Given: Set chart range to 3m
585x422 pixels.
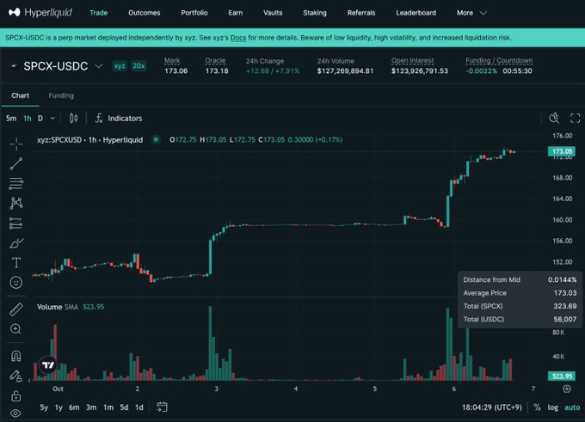Looking at the screenshot, I should (91, 407).
